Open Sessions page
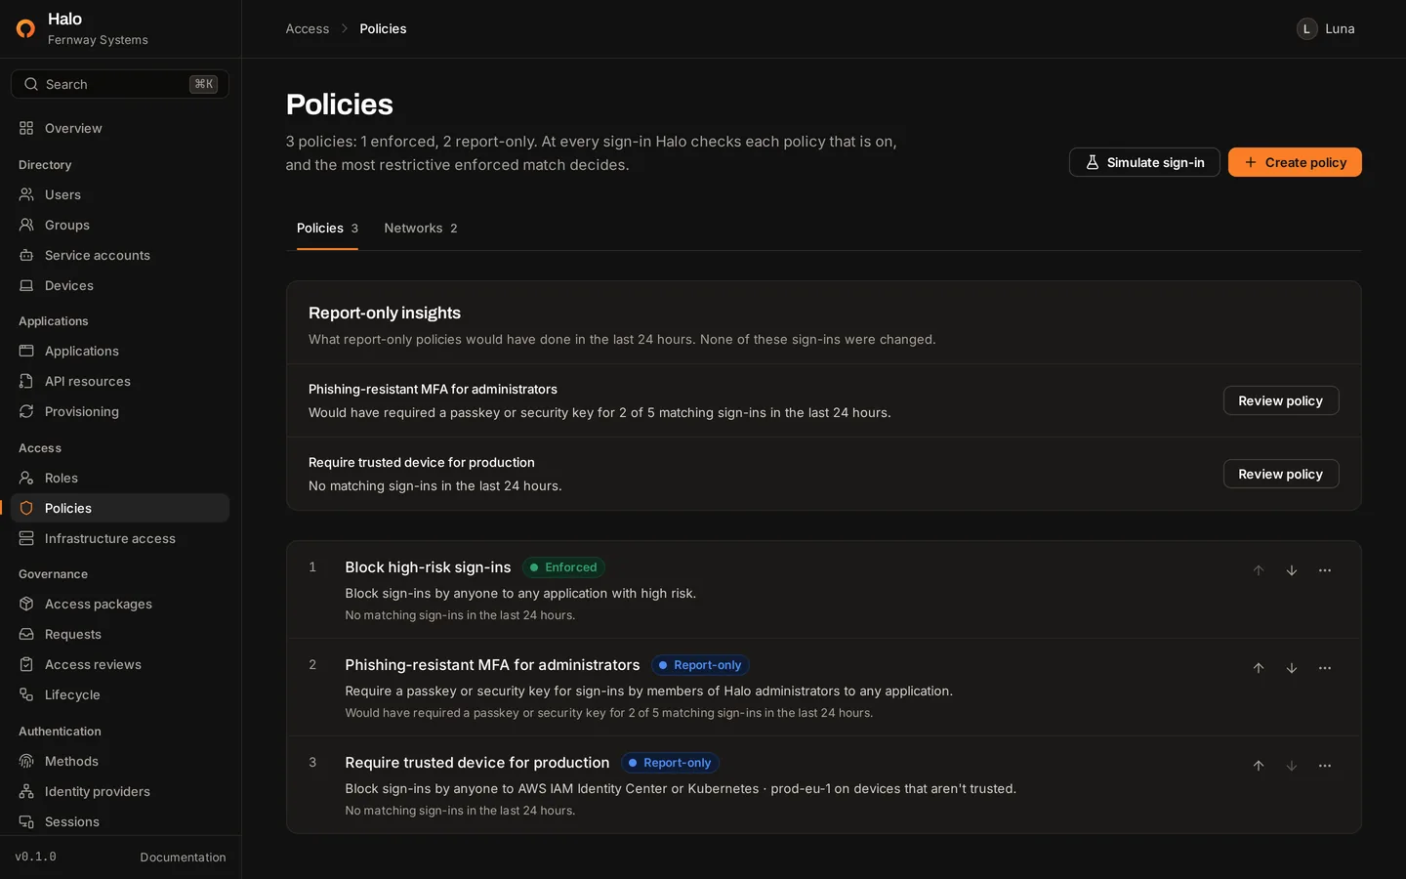Image resolution: width=1406 pixels, height=879 pixels. point(120,821)
